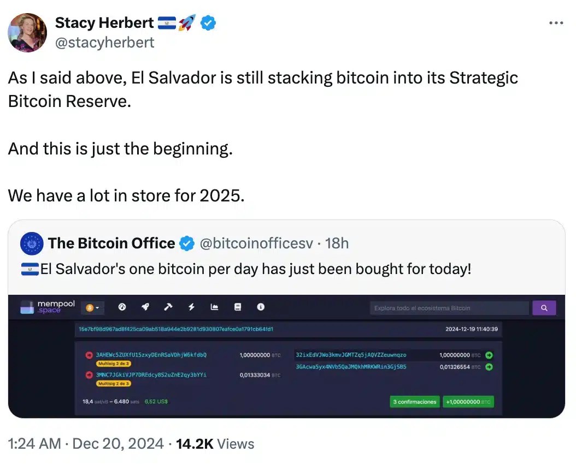Image resolution: width=576 pixels, height=464 pixels.
Task: Open the mempool dashboard gauge icon
Action: (x=122, y=307)
